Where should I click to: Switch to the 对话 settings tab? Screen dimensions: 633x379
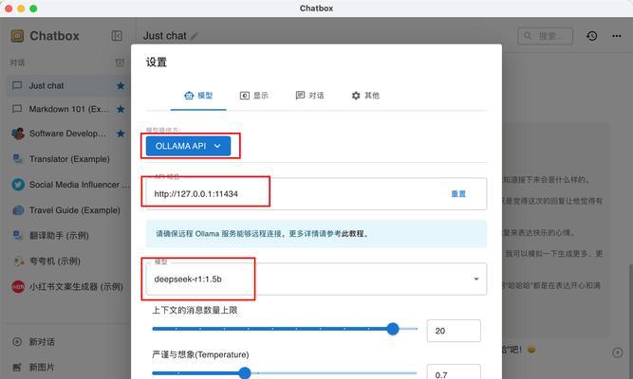[309, 96]
